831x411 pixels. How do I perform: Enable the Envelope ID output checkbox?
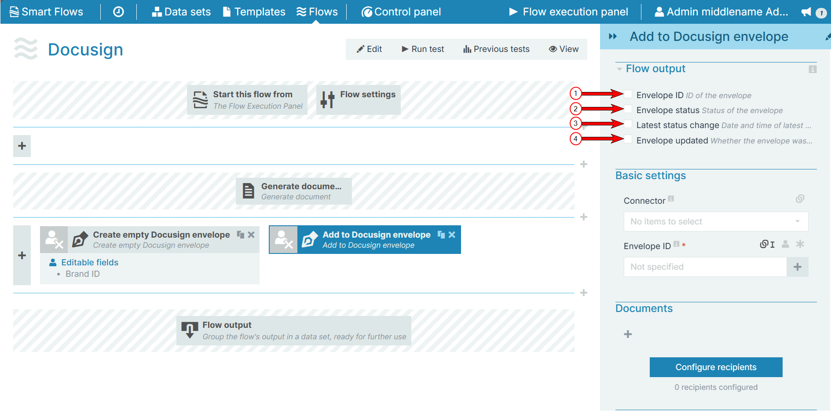coord(628,94)
